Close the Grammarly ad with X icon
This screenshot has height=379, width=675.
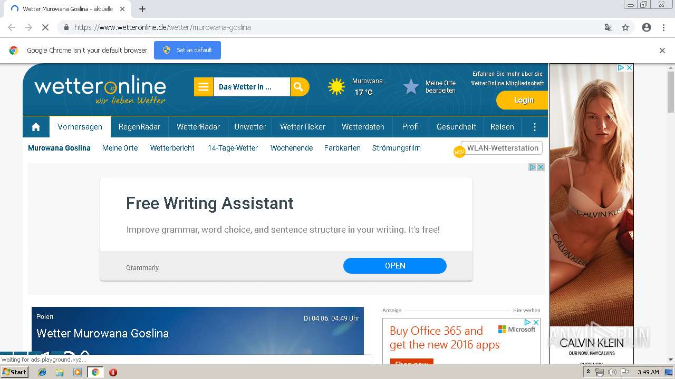point(541,167)
